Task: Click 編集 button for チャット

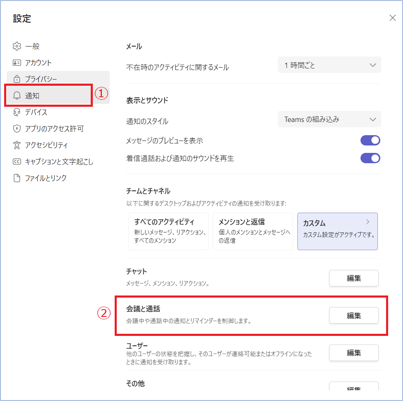Action: point(354,278)
